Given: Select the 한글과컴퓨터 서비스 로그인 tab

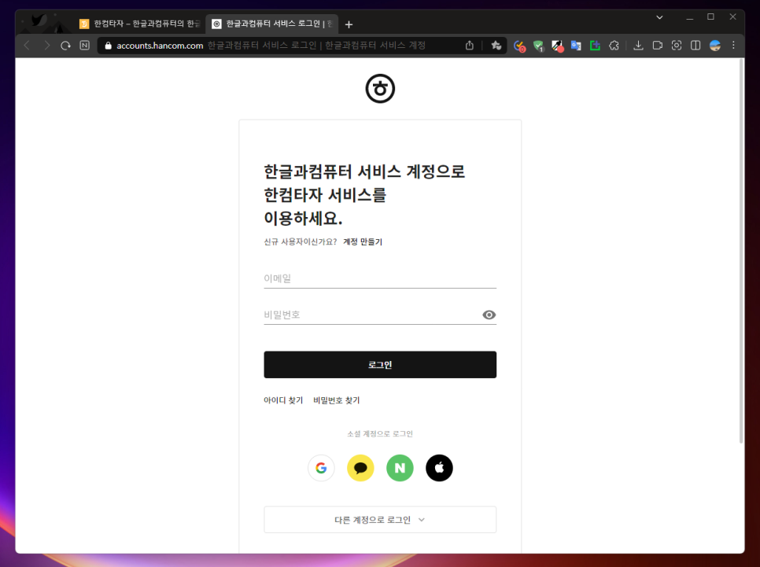Looking at the screenshot, I should pos(272,24).
